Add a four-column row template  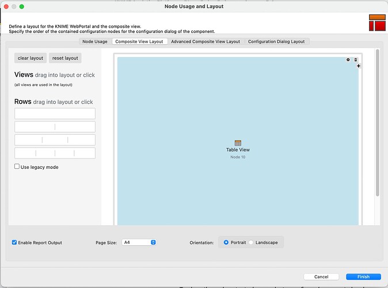tap(55, 153)
